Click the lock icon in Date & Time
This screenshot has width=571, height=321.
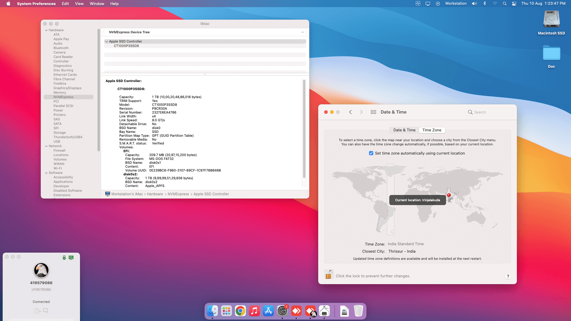coord(329,274)
